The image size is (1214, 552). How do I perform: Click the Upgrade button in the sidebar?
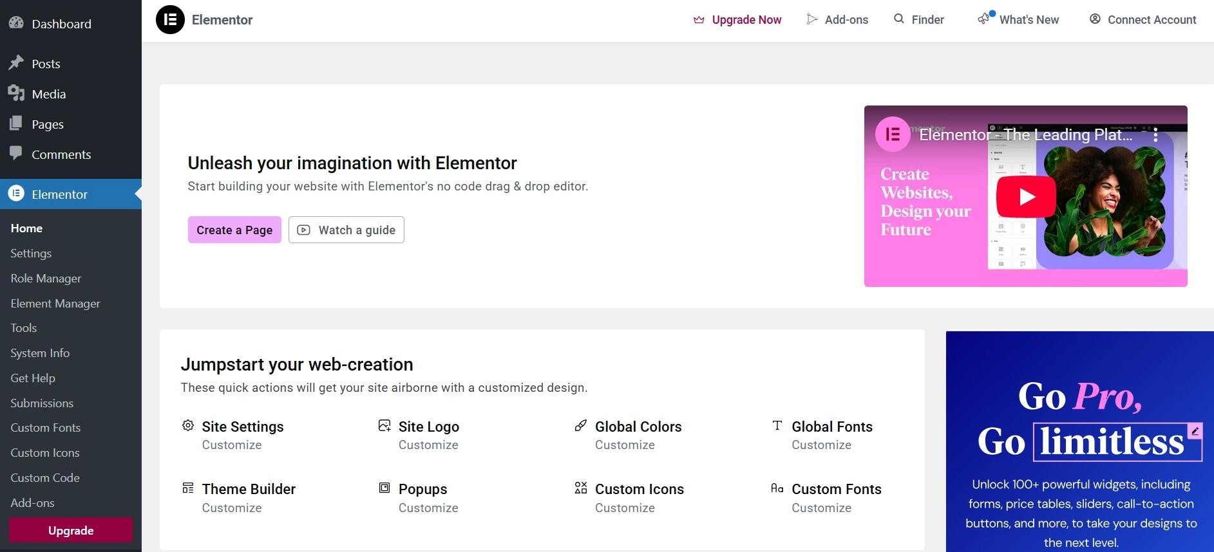pos(71,530)
